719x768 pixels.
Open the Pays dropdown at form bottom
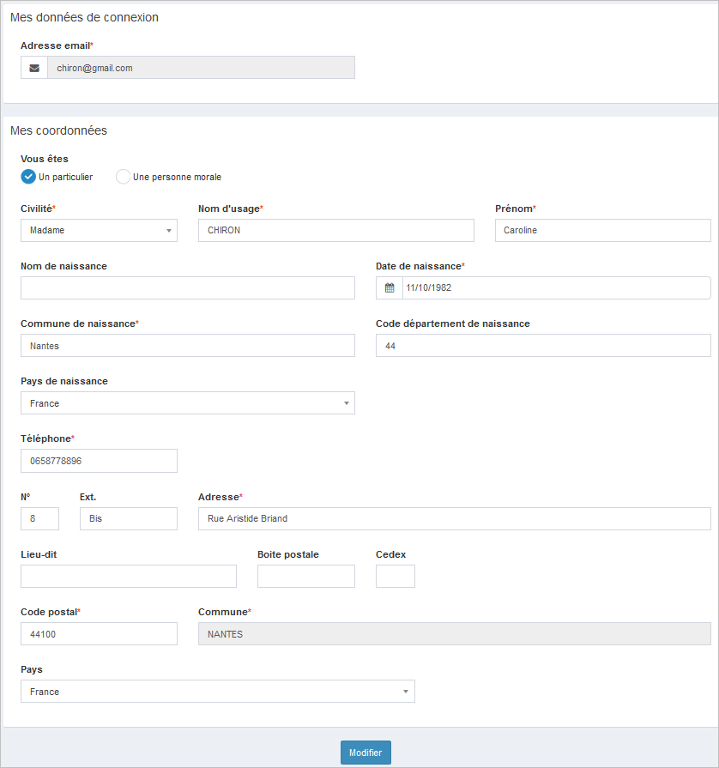click(217, 692)
